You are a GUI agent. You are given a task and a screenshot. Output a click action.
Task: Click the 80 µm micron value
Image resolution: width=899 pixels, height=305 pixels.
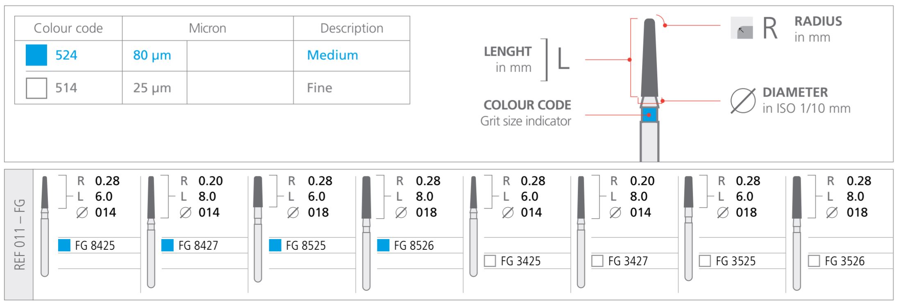pos(152,55)
